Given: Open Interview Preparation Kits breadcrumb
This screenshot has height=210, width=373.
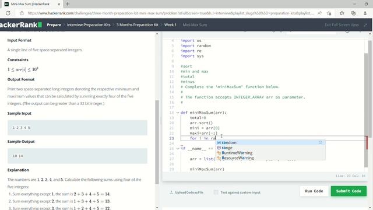Looking at the screenshot, I should 89,24.
